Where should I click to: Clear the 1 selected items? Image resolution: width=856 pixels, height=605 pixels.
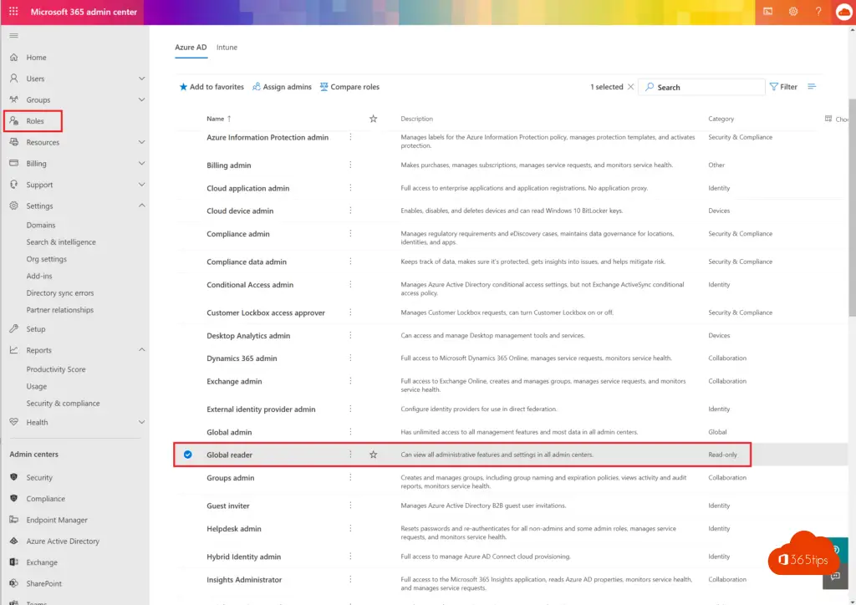tap(630, 87)
